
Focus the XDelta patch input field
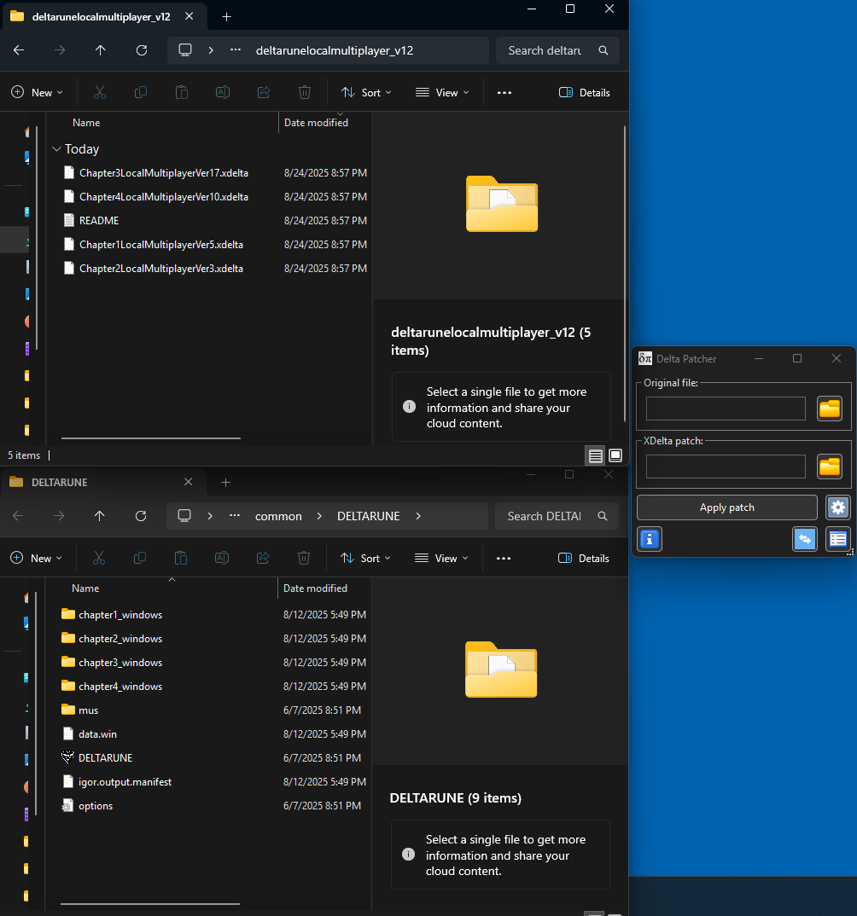tap(726, 467)
